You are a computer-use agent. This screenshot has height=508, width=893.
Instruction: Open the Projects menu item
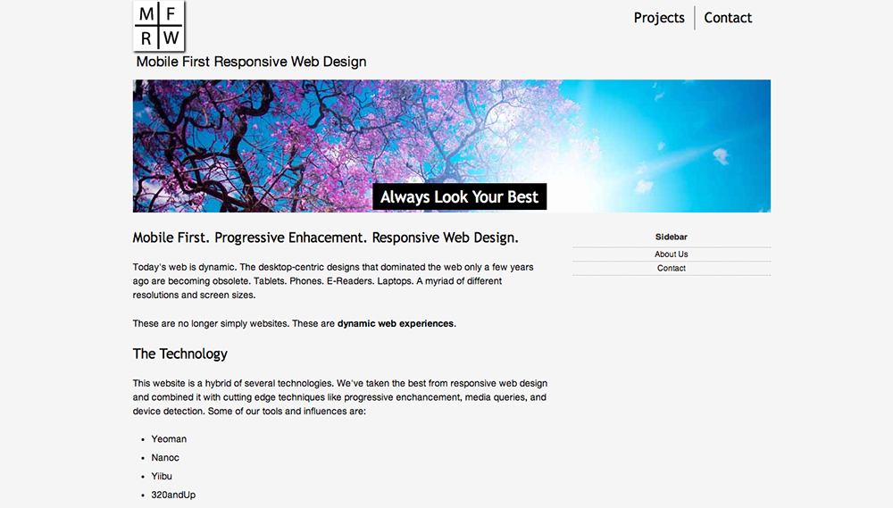click(659, 18)
